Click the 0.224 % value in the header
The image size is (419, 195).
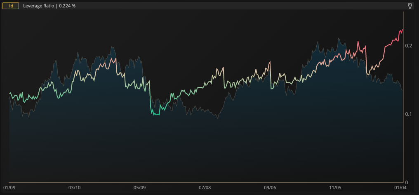tap(67, 6)
